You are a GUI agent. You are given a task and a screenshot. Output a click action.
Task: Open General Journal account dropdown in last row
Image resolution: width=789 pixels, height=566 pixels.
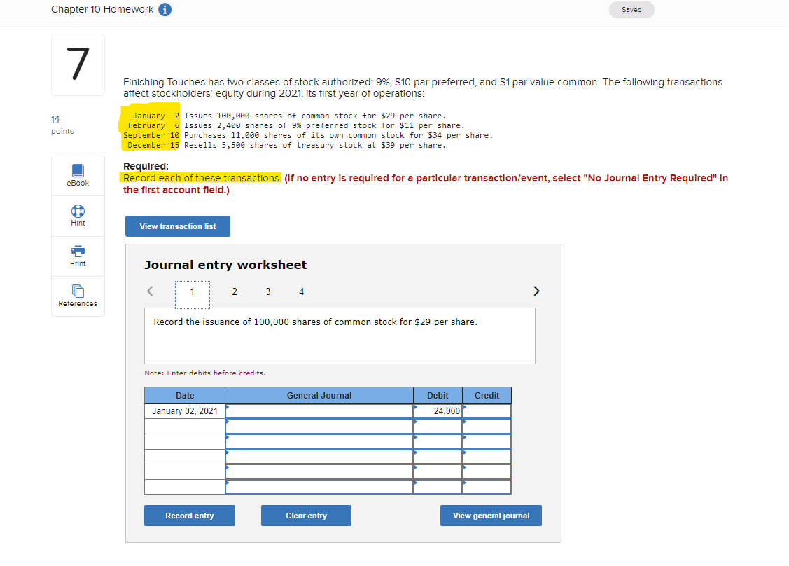pyautogui.click(x=319, y=487)
